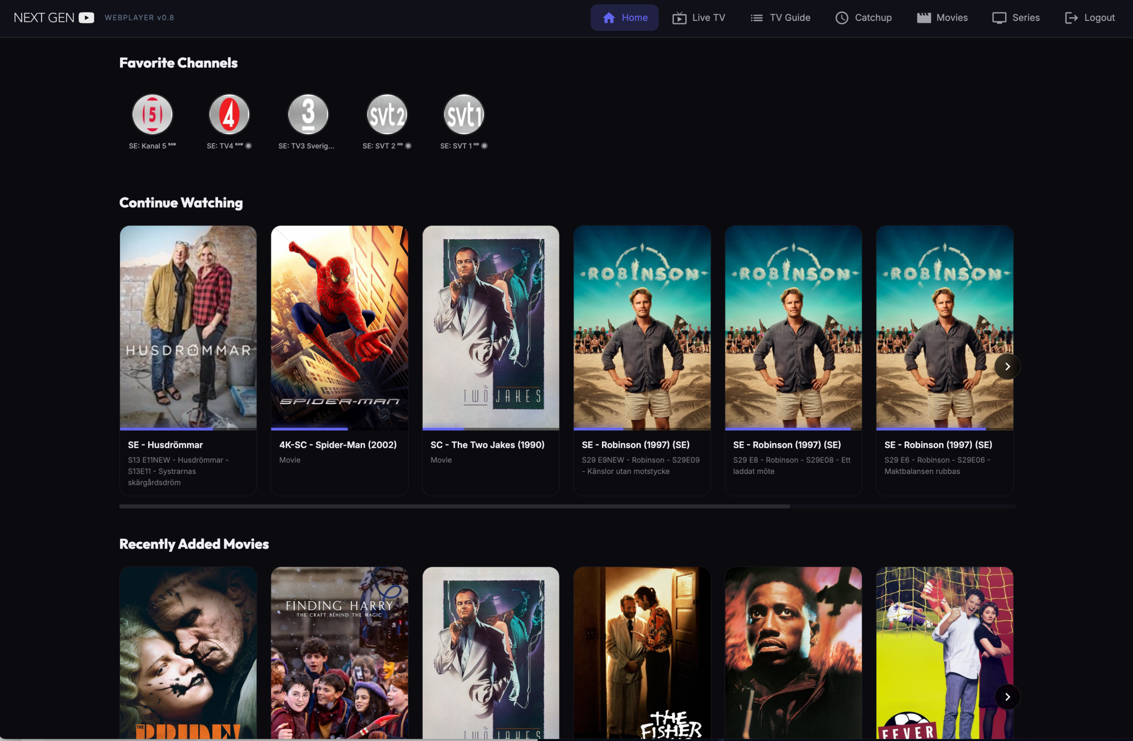Open the Catchup section

863,18
